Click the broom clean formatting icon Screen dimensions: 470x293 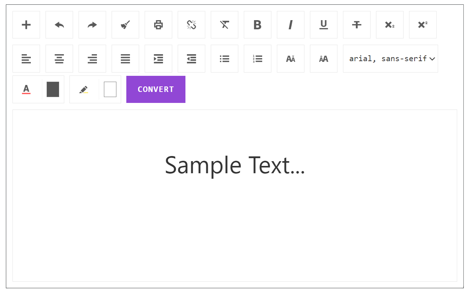pyautogui.click(x=125, y=25)
